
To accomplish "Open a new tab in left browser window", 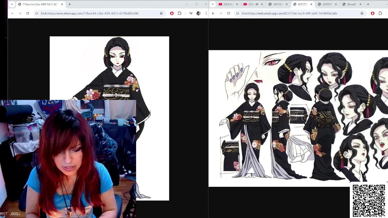I will point(69,4).
